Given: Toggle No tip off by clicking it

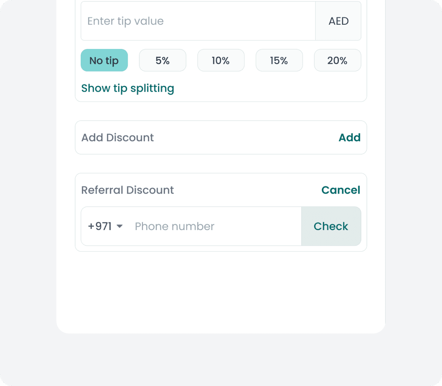Looking at the screenshot, I should pos(104,60).
